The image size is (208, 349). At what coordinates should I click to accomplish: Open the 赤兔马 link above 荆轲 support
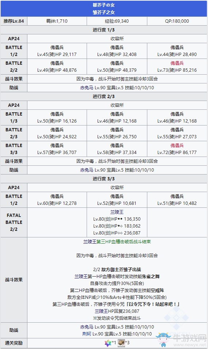tap(87, 327)
